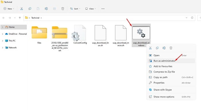
Task: Click the Share icon in the toolbar
Action: coord(54,9)
